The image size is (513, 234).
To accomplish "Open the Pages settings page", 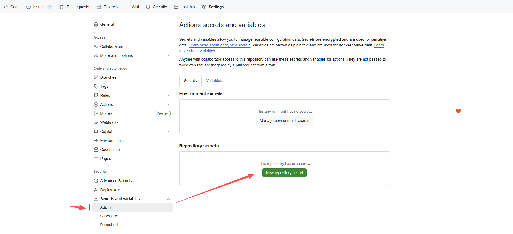I will (132, 159).
